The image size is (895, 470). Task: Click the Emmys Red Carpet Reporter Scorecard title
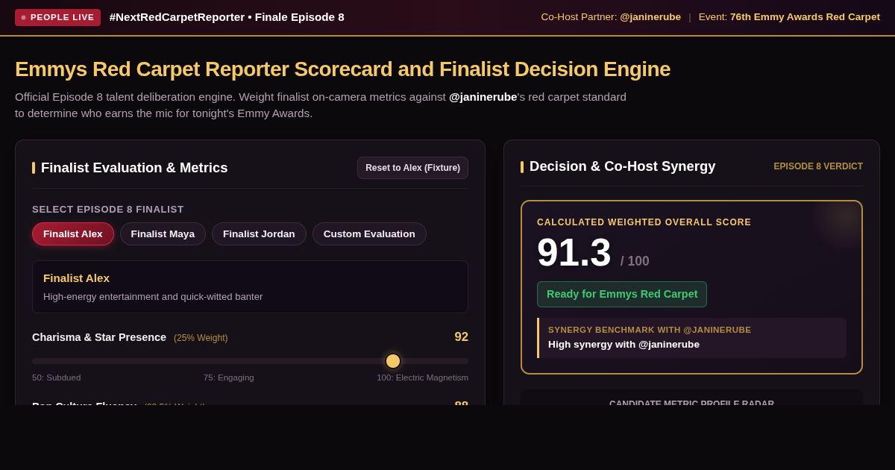tap(342, 69)
